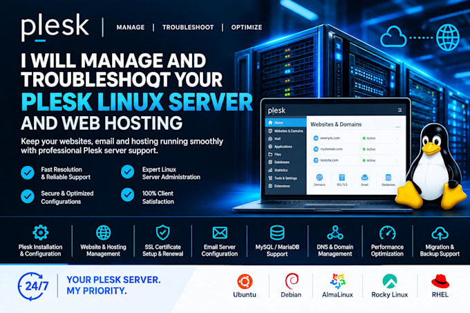Click the DNS & Domain Management label
470x313 pixels.
coord(335,250)
